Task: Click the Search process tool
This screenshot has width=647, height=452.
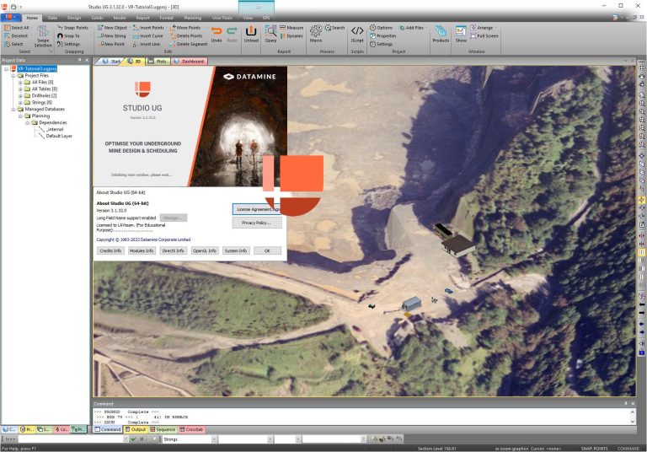Action: coord(334,28)
